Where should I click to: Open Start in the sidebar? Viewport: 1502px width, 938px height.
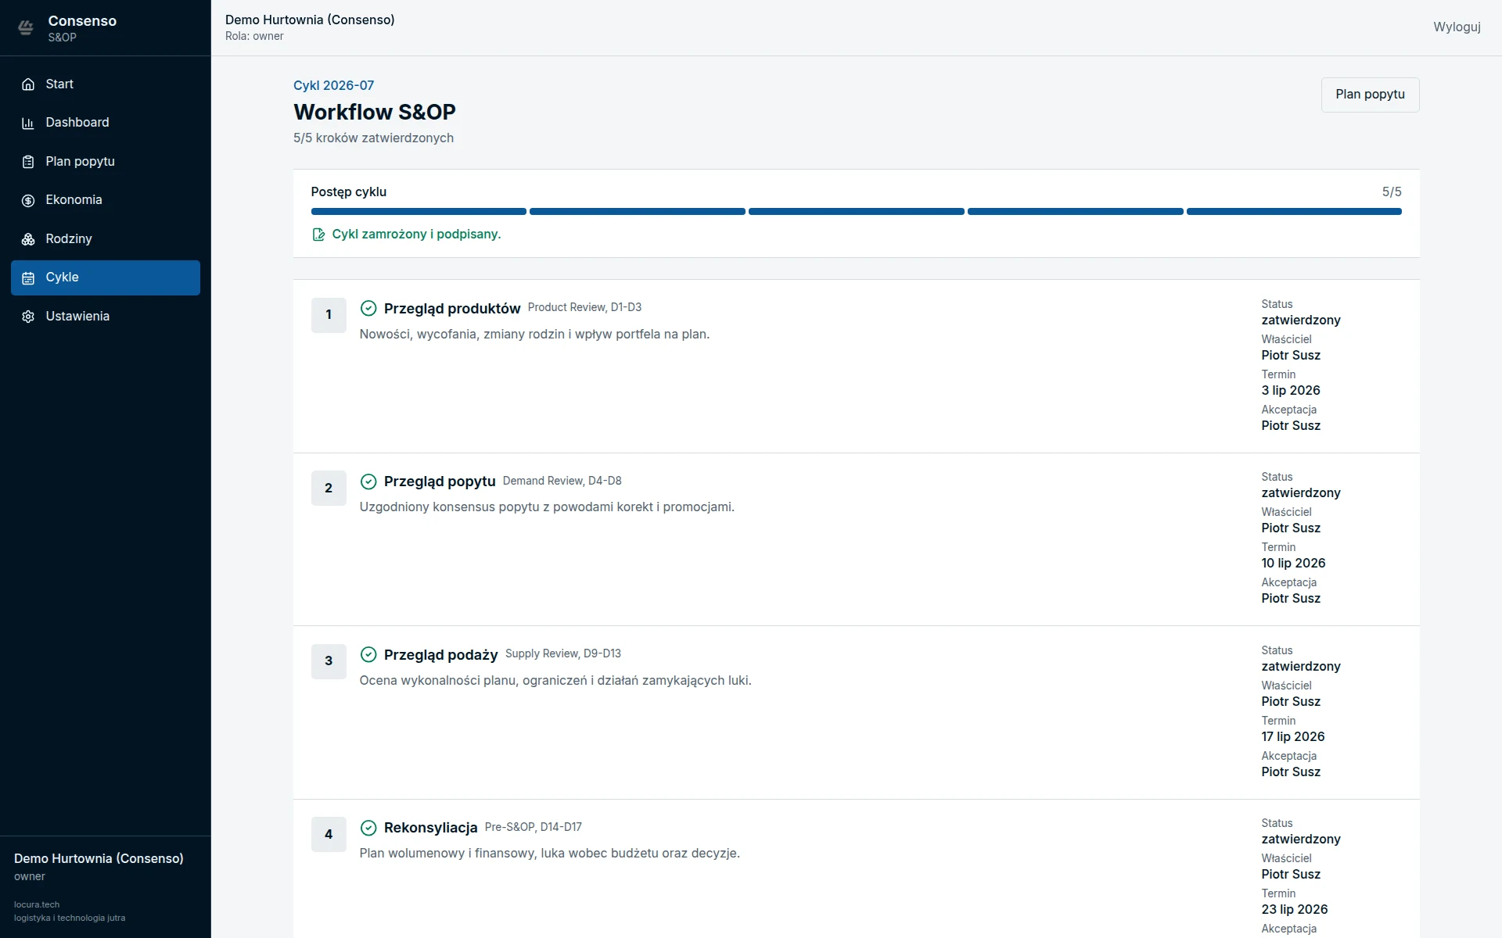coord(106,84)
